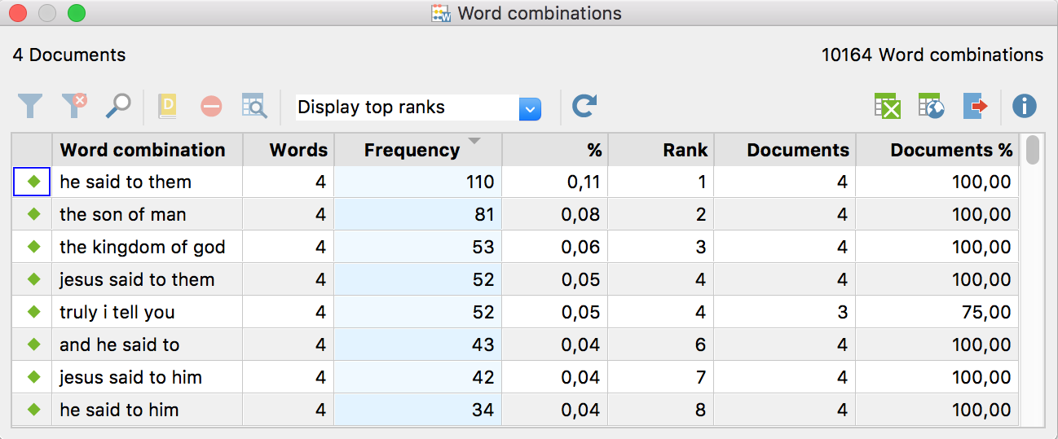Click the 0,08 percent cell

tap(555, 214)
